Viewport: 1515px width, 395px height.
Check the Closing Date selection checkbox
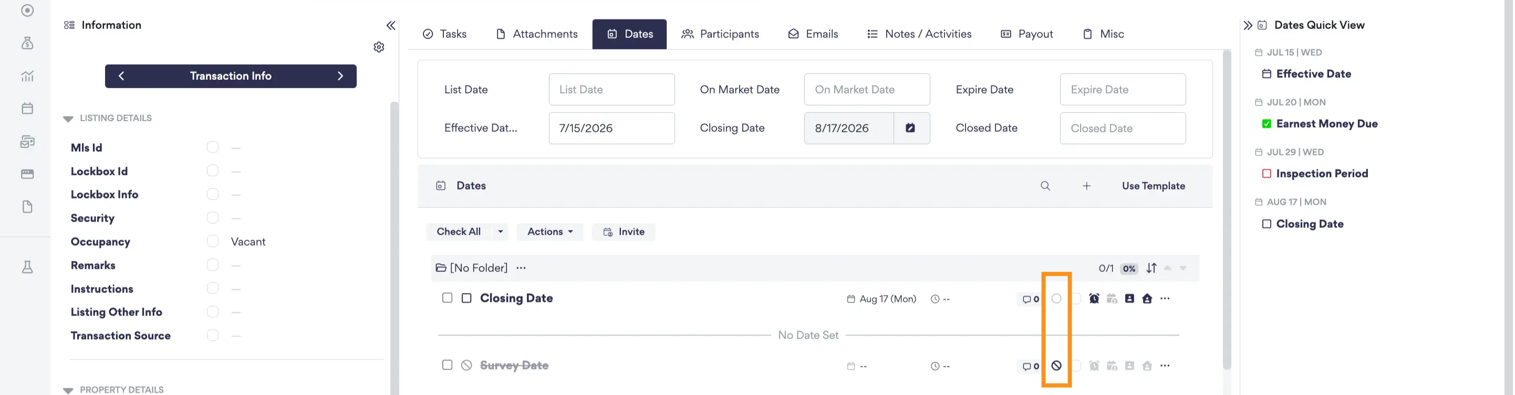447,298
